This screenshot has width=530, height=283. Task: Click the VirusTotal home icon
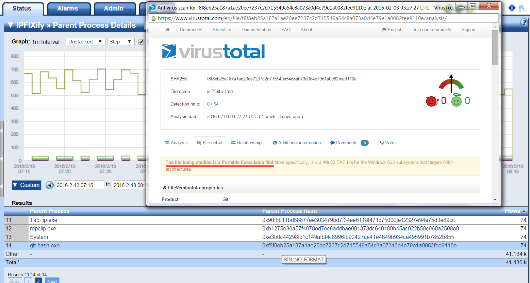click(167, 30)
